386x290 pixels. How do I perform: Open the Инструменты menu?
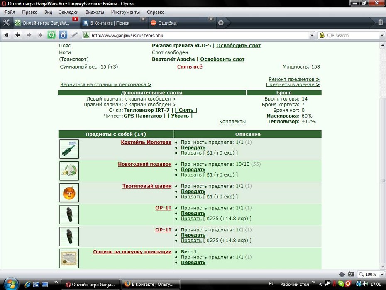pos(125,12)
